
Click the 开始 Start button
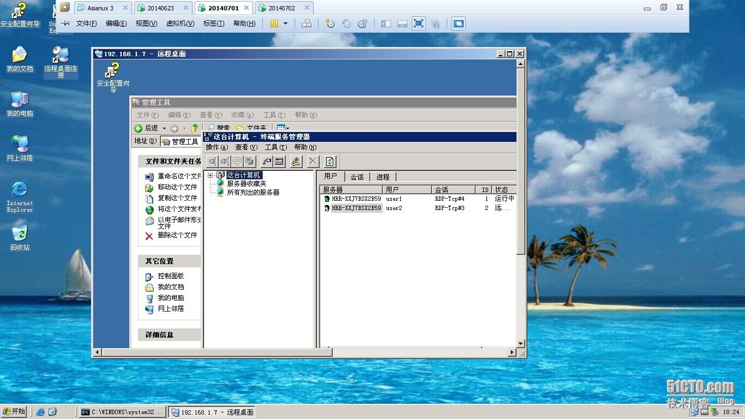tap(15, 411)
